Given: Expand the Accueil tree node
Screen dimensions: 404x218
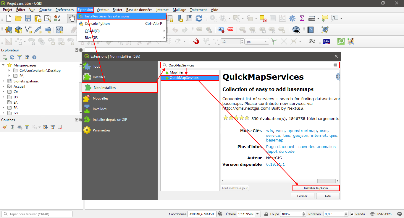Looking at the screenshot, I should point(3,87).
